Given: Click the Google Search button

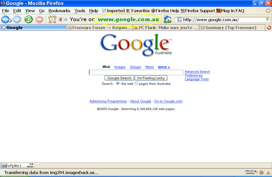Looking at the screenshot, I should [119, 78].
